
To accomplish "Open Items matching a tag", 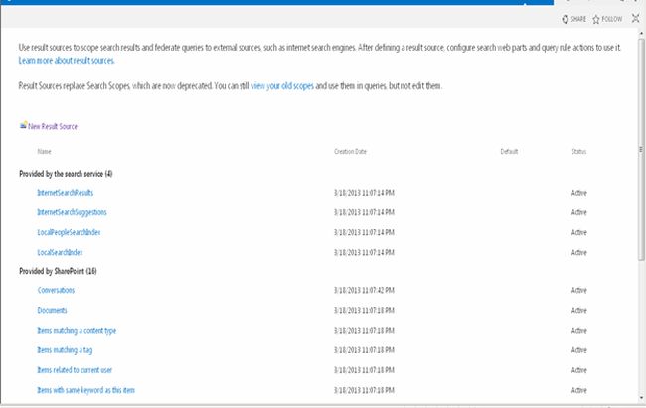I will click(x=65, y=350).
